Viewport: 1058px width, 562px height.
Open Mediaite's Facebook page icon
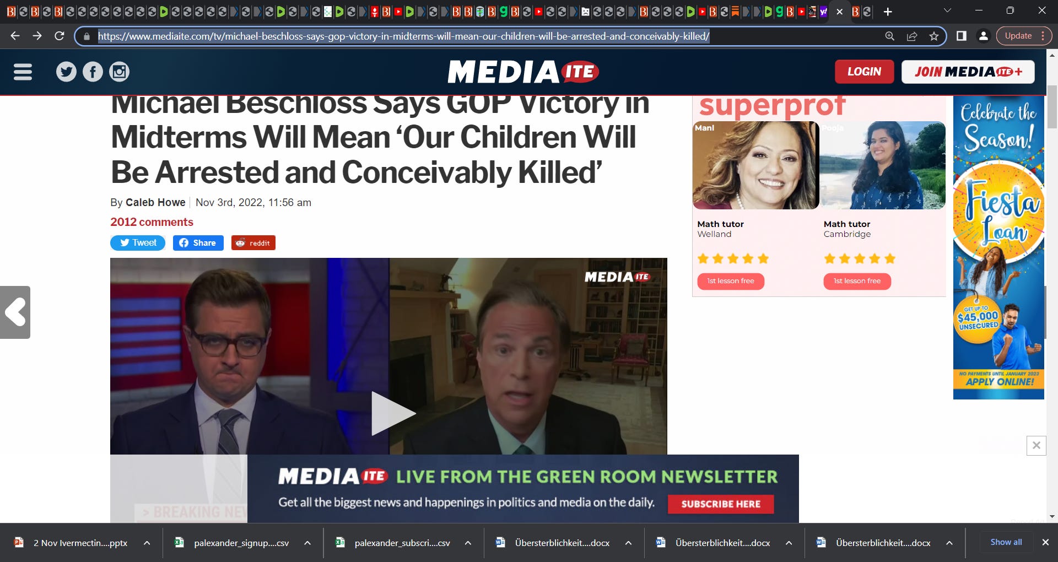(93, 72)
